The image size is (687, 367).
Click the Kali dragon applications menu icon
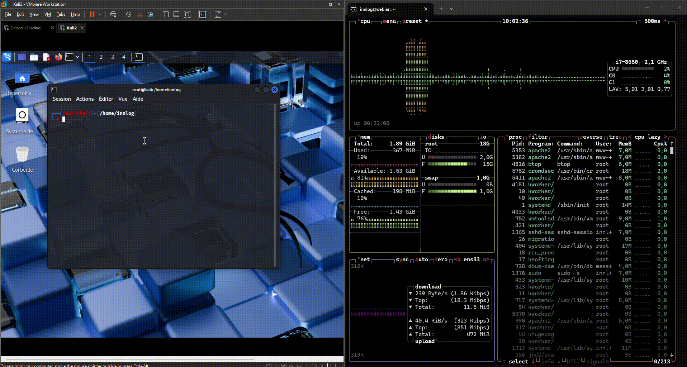(x=7, y=57)
